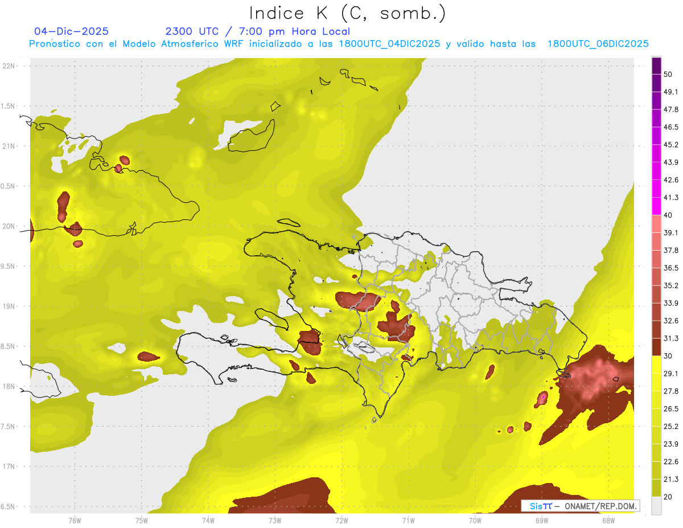
Task: Click the '22N' latitude axis label
Action: click(x=9, y=66)
